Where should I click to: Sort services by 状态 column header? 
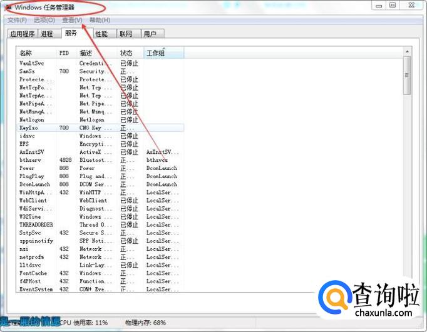coord(130,53)
